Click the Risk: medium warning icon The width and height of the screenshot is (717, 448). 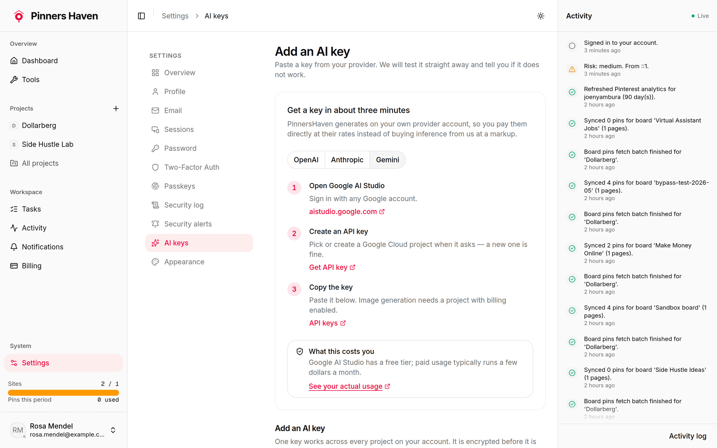point(572,69)
